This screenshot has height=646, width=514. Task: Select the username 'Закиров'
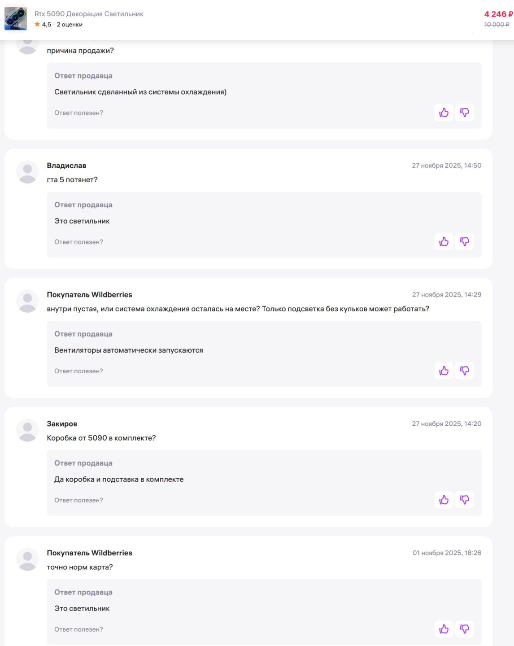tap(62, 424)
